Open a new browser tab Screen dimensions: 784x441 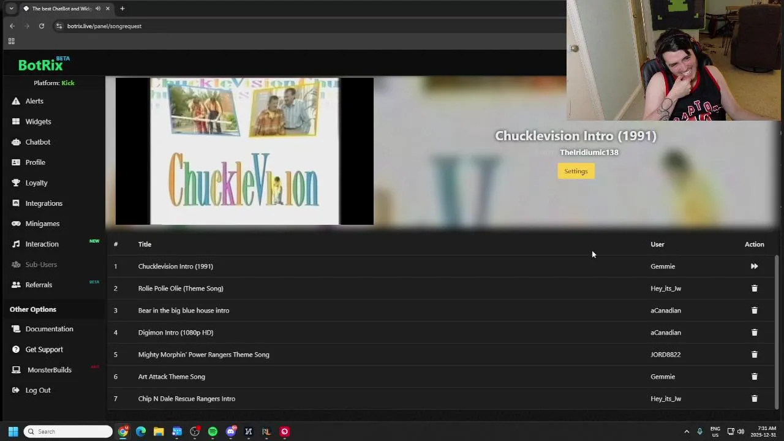click(x=122, y=9)
